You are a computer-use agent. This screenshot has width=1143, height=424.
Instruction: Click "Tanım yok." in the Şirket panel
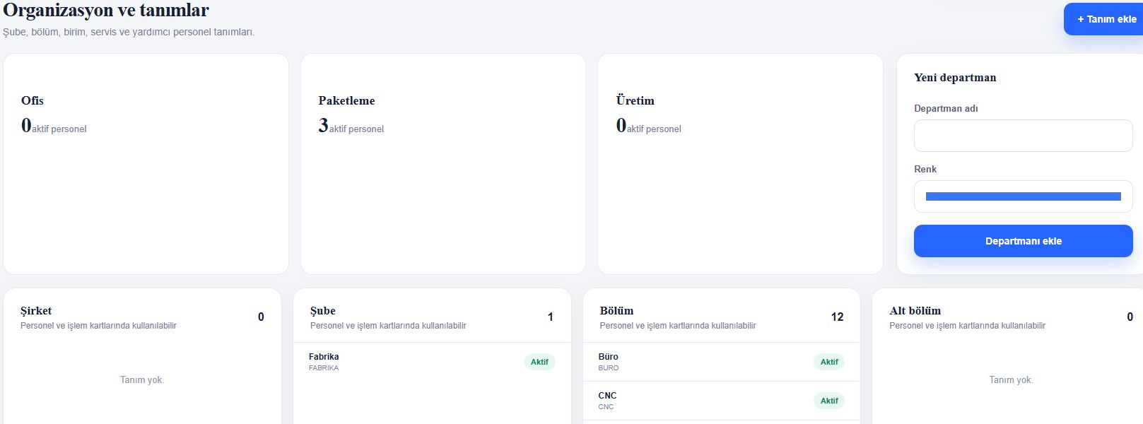142,380
